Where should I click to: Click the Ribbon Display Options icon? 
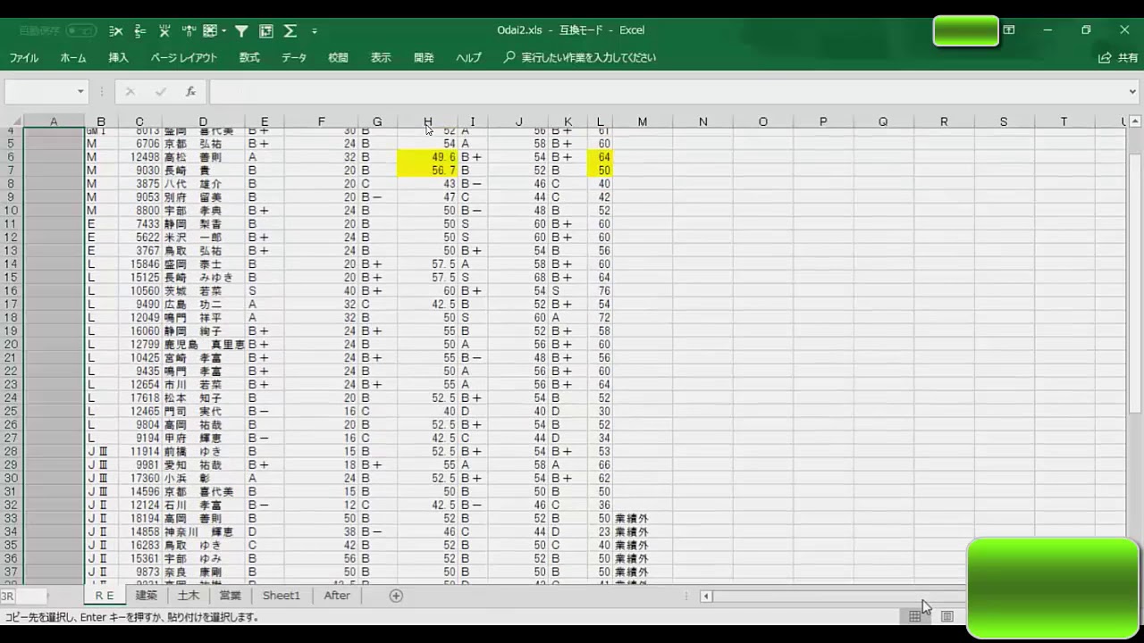click(1009, 30)
